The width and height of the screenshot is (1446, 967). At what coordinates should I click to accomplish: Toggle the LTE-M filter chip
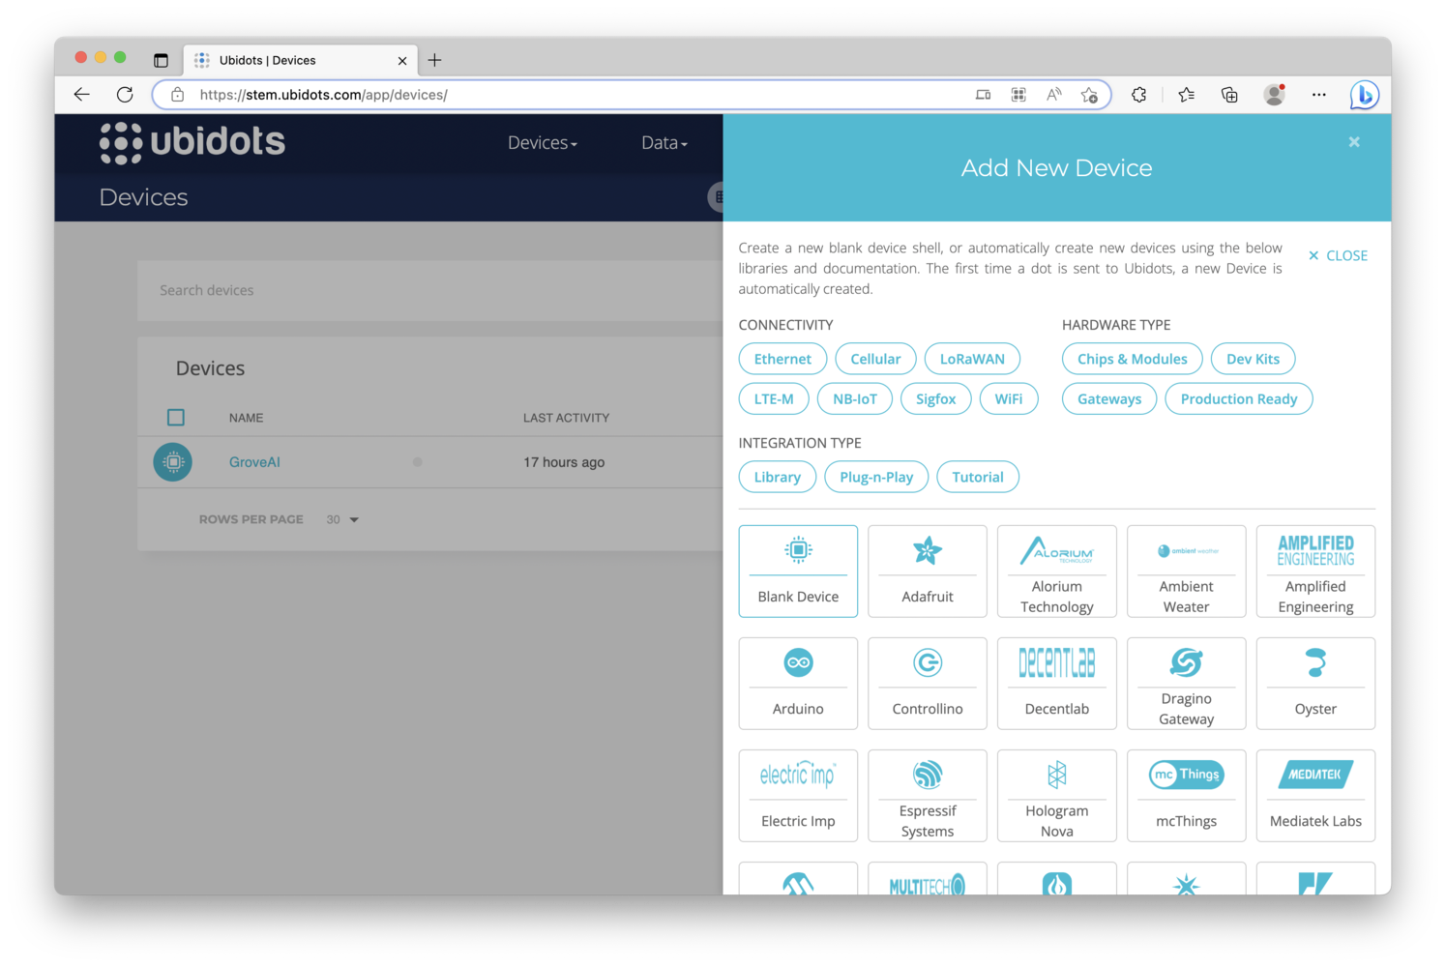tap(774, 398)
